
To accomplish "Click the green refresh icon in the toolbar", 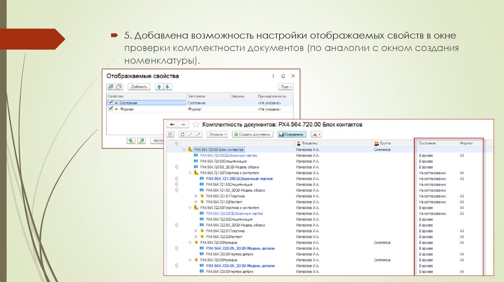I will point(182,134).
